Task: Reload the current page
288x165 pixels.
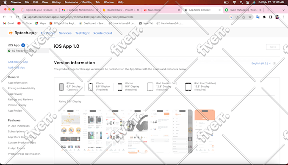Action: (x=17, y=17)
